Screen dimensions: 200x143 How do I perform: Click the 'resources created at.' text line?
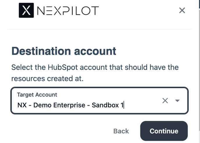click(x=47, y=78)
